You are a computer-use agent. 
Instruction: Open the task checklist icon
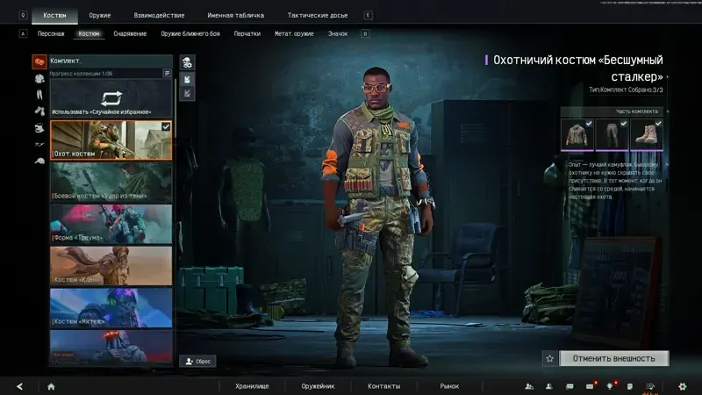[650, 386]
